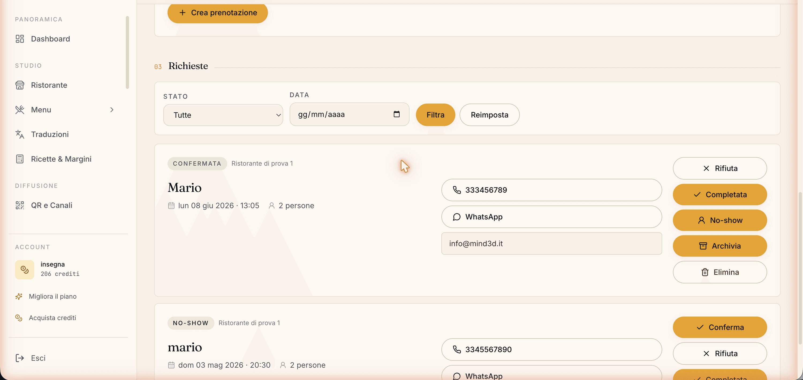Call Mario at 333456789

(x=551, y=190)
